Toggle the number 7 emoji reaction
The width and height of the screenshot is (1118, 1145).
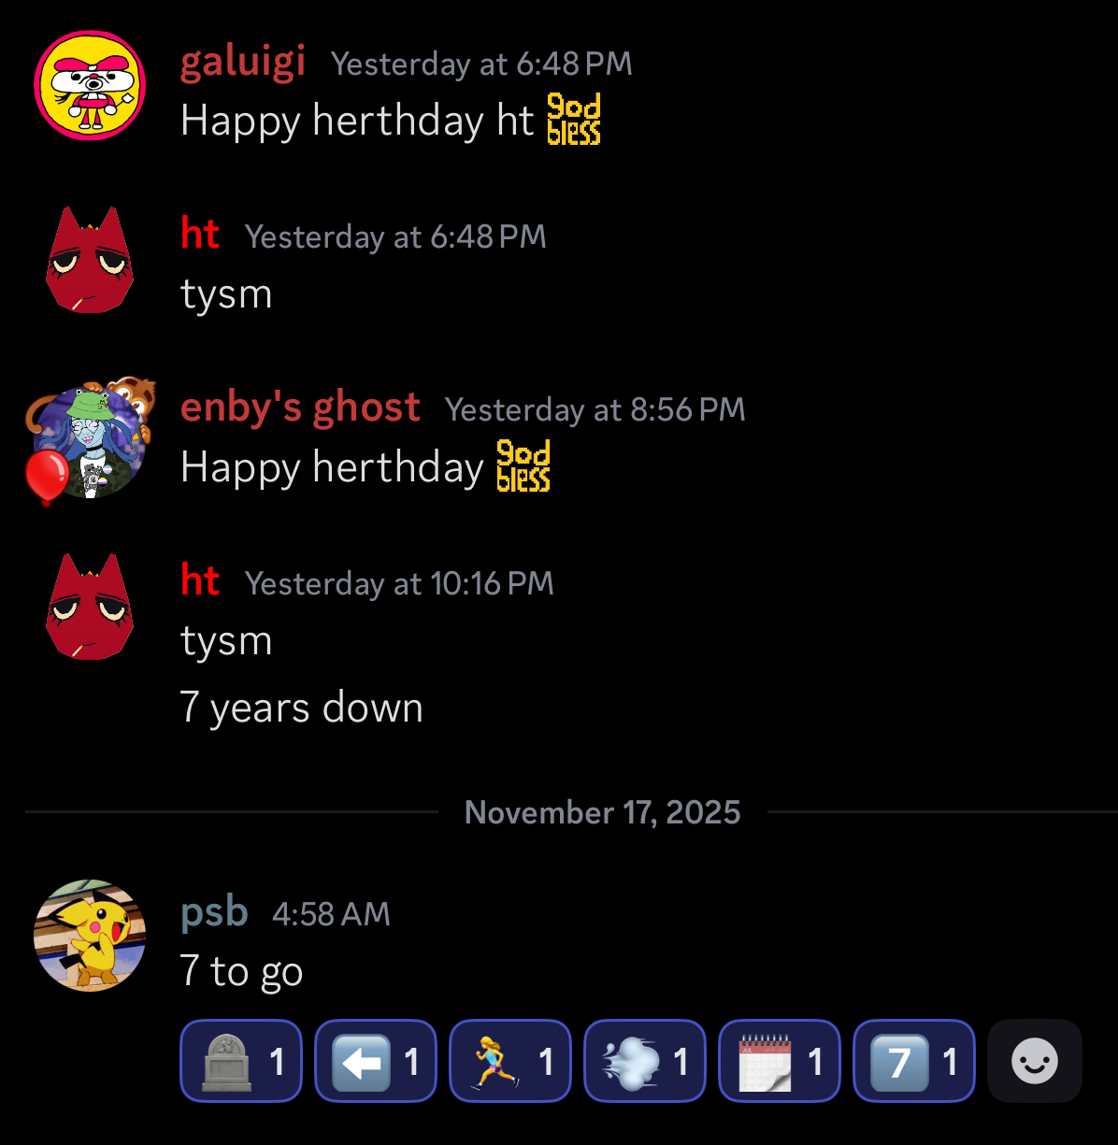click(914, 1061)
